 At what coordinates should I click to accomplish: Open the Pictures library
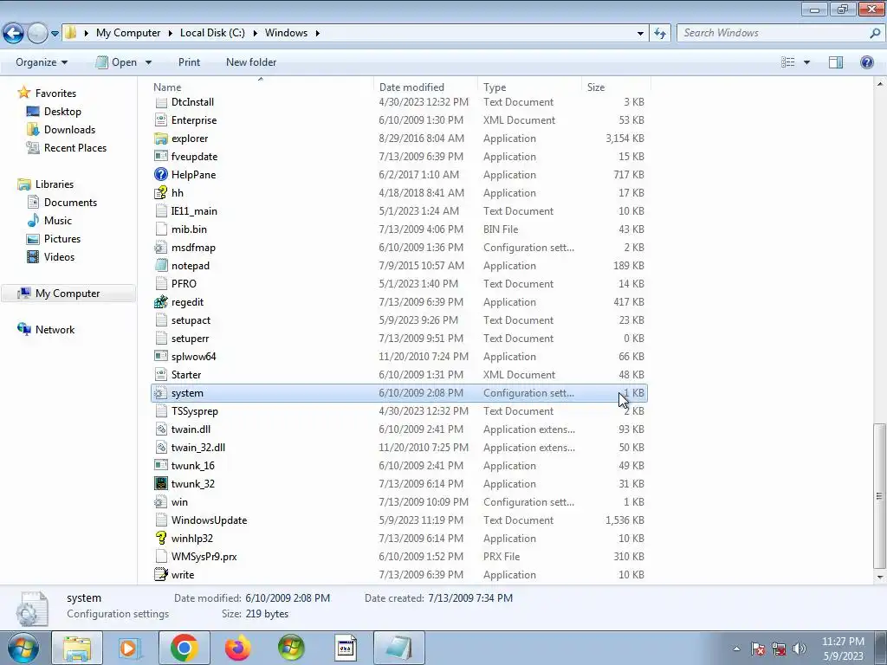[62, 239]
